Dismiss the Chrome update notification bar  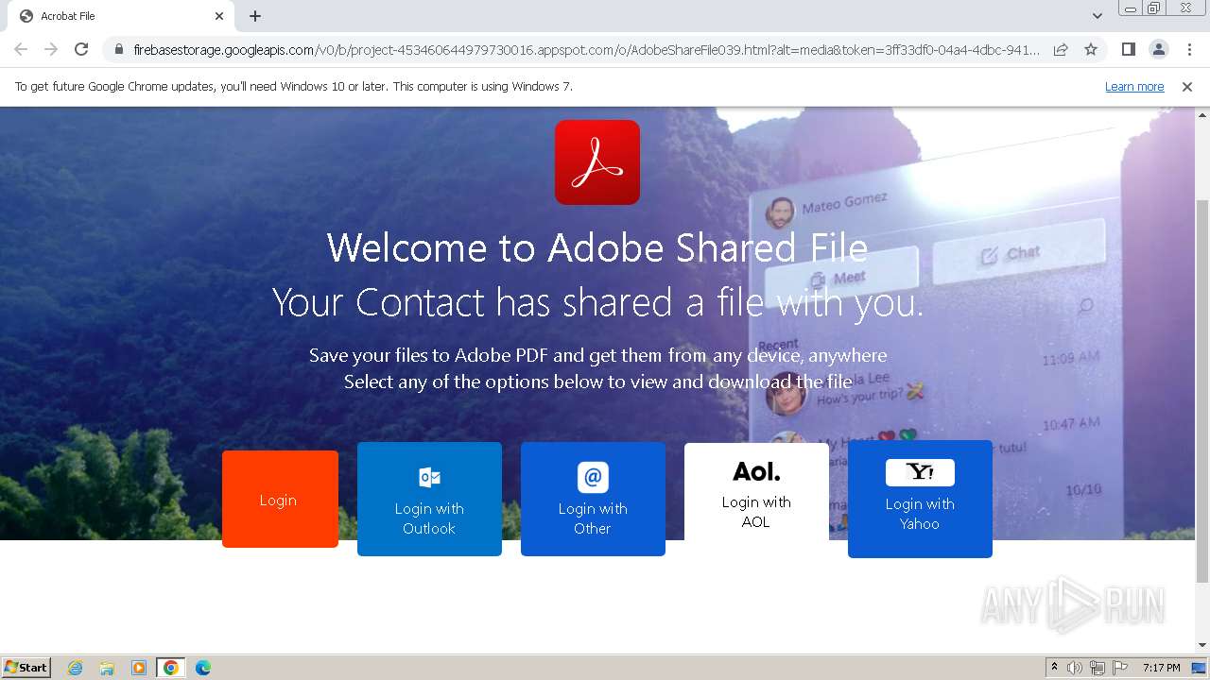1187,87
